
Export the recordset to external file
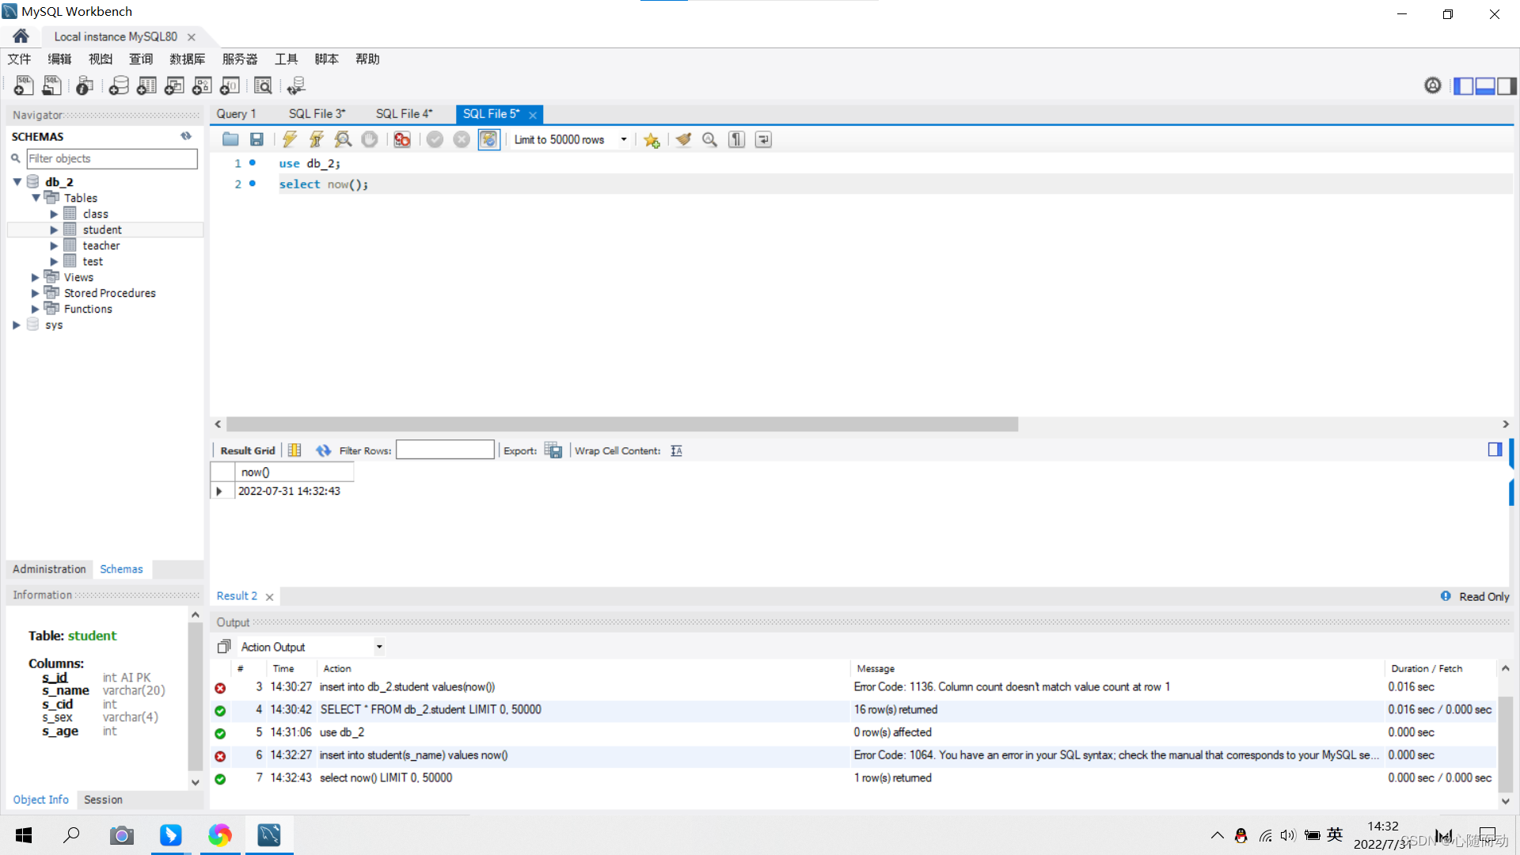[x=553, y=450]
